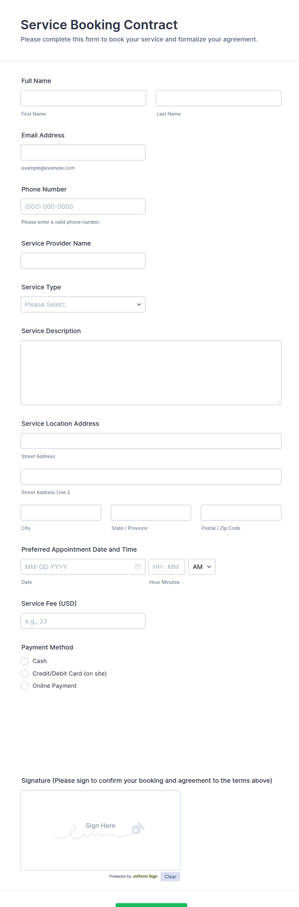Click the Service Fee (USD) input
299x907 pixels.
pyautogui.click(x=83, y=621)
